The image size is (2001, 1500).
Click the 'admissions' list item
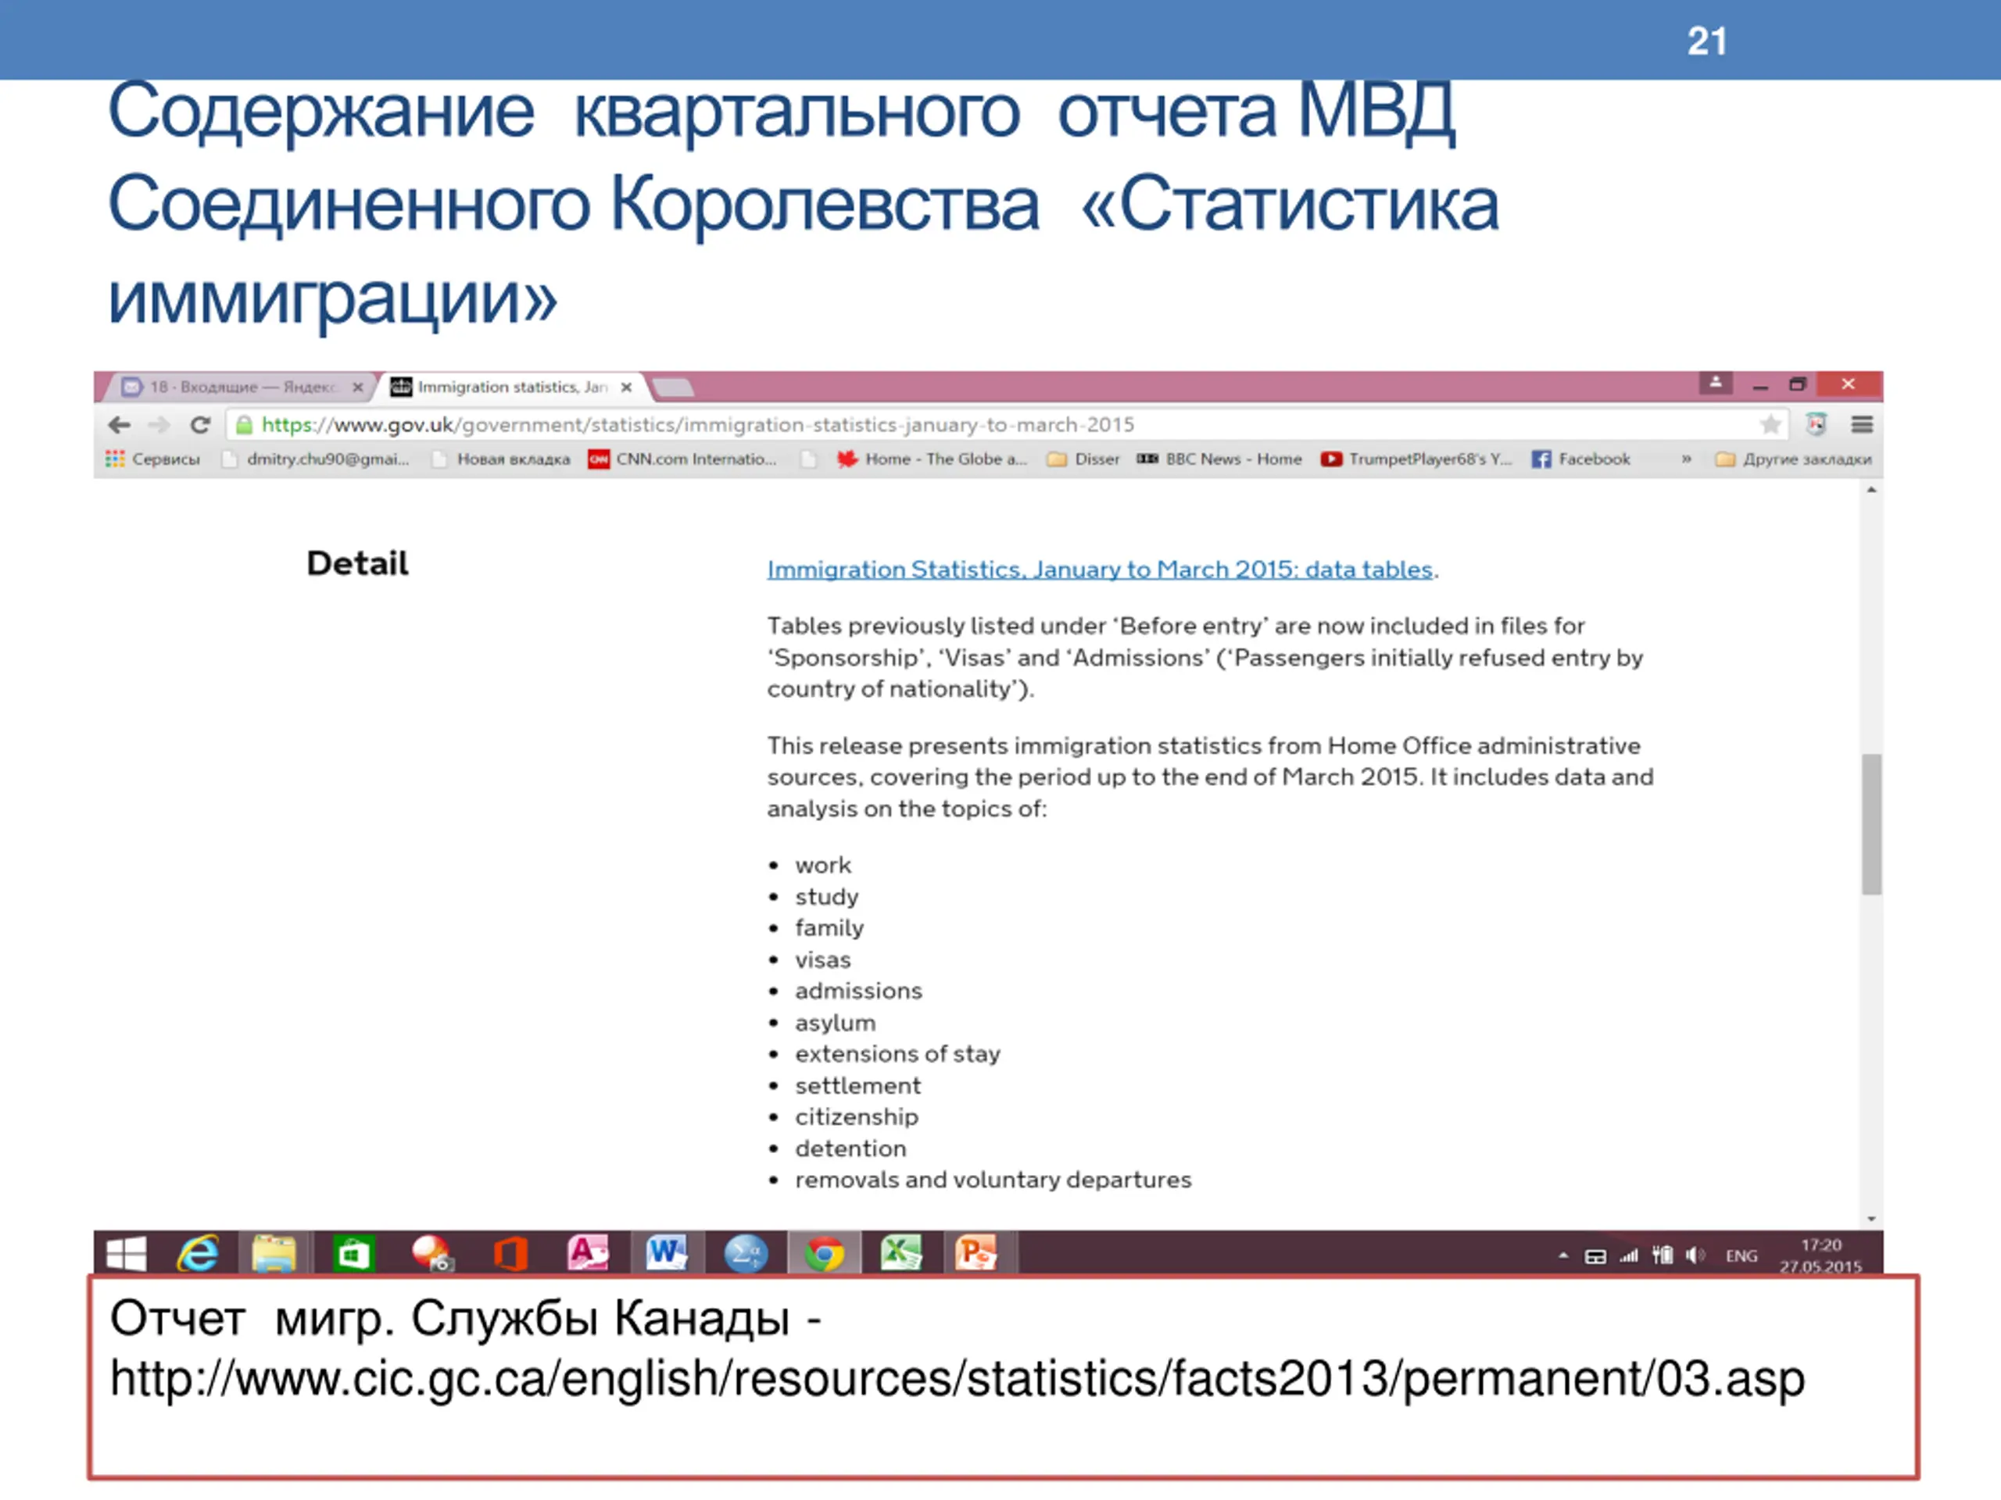click(858, 991)
